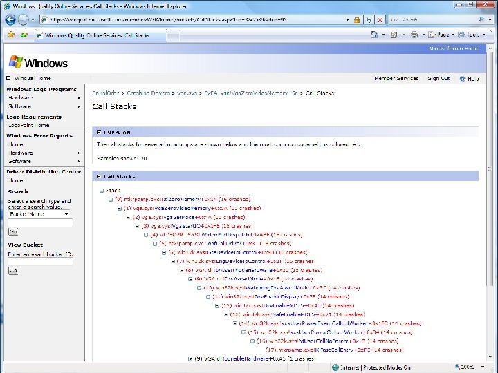Collapse frame (6) GreDeviceIoControl node
The image size is (498, 373).
tap(164, 253)
